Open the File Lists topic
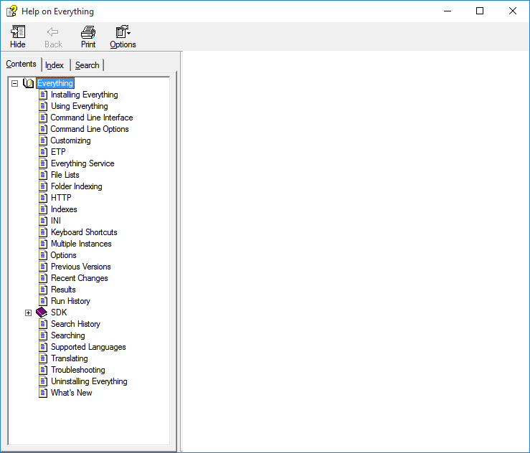Viewport: 530px width, 453px height. point(65,175)
